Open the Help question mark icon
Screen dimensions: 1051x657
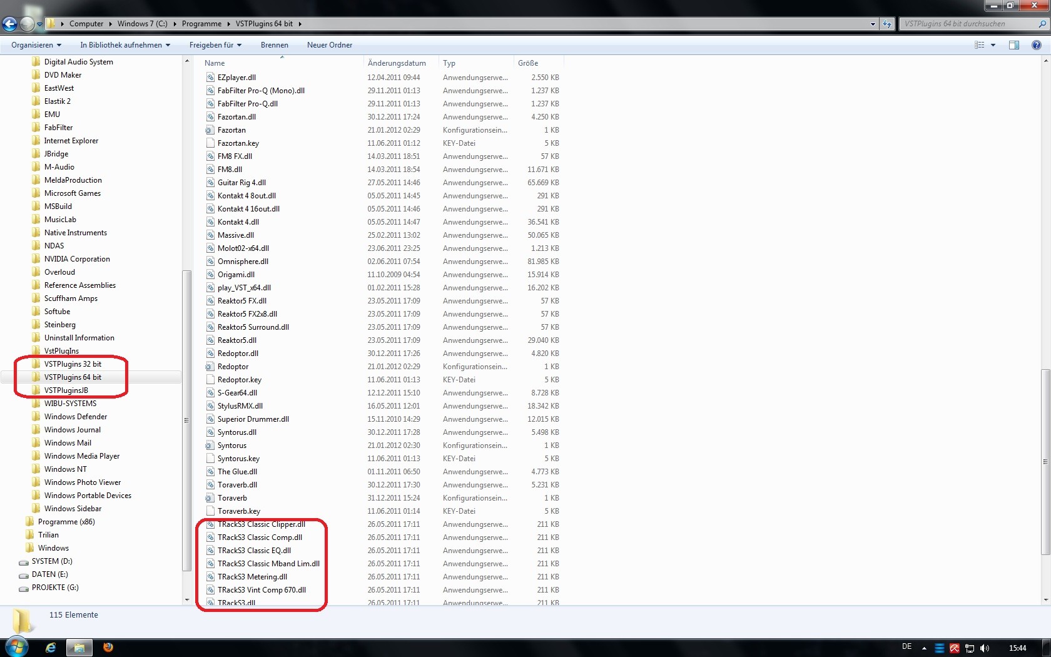coord(1037,45)
